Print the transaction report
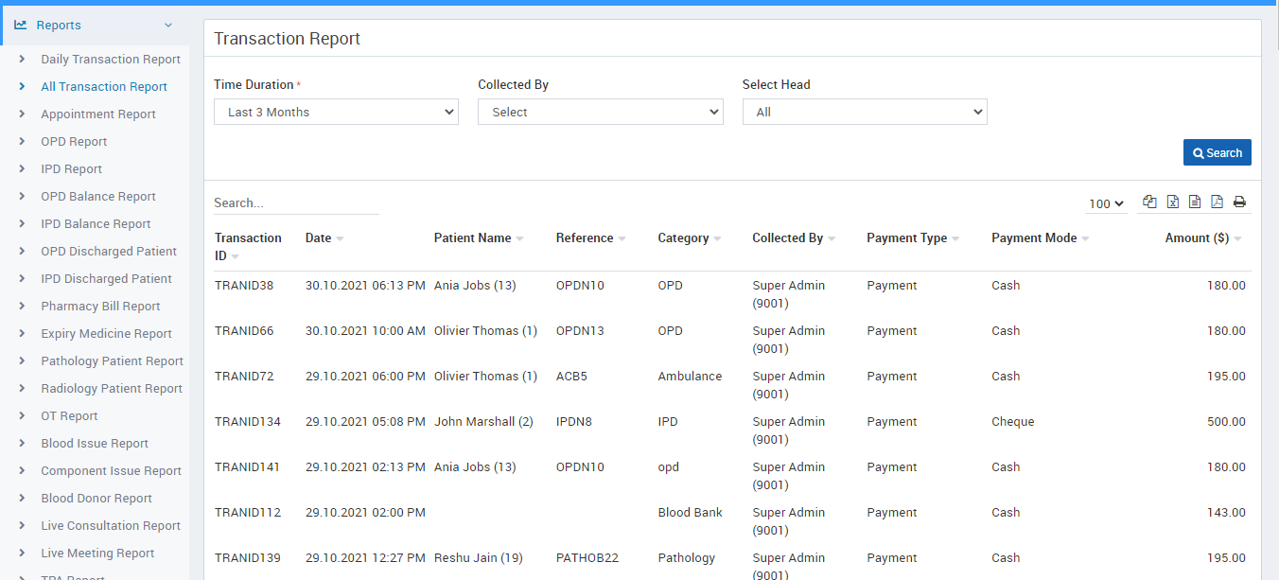 click(1239, 202)
